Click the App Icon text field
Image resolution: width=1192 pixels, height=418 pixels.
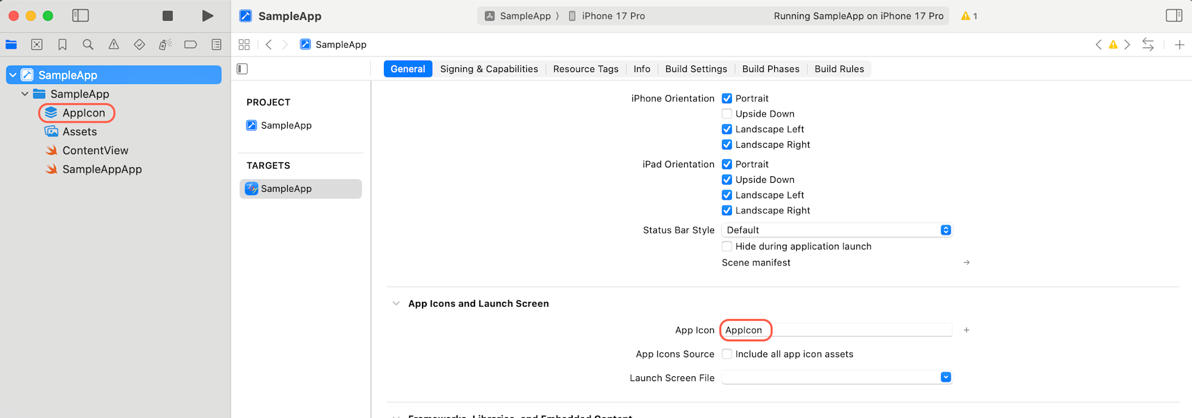(837, 330)
